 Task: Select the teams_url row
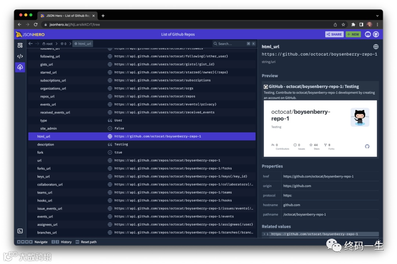point(142,192)
